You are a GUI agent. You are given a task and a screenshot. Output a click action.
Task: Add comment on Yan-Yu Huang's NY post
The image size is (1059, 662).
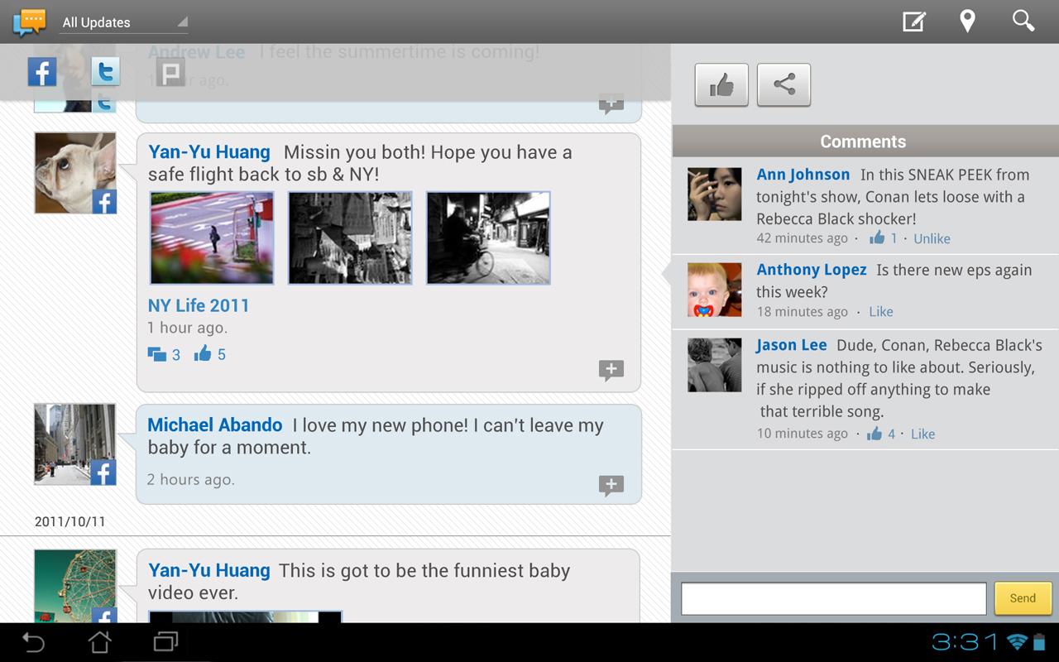click(611, 370)
